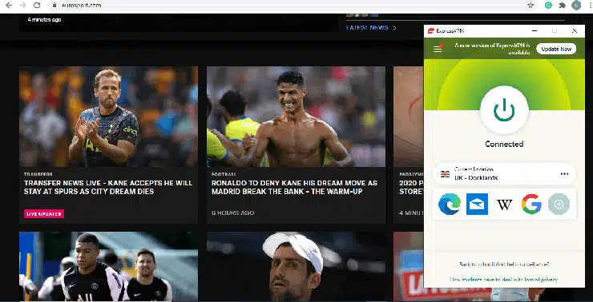
Task: Open the Mbappe and Messi article photo
Action: pyautogui.click(x=108, y=266)
